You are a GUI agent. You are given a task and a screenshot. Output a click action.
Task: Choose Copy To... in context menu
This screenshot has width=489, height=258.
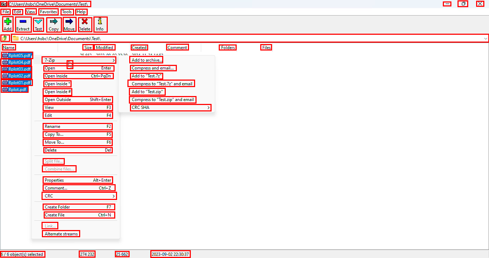(x=78, y=134)
